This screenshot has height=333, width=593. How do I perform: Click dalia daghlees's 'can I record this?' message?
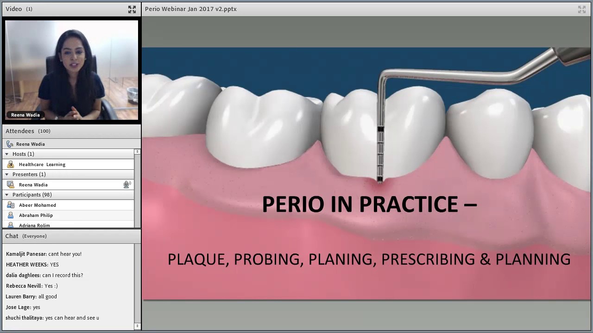click(x=44, y=275)
